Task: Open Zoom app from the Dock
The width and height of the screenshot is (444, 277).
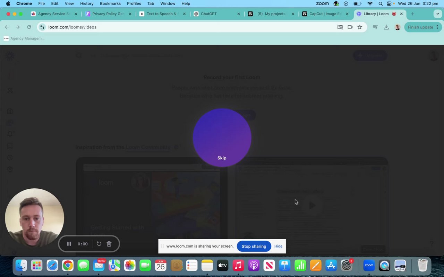Action: 369,266
